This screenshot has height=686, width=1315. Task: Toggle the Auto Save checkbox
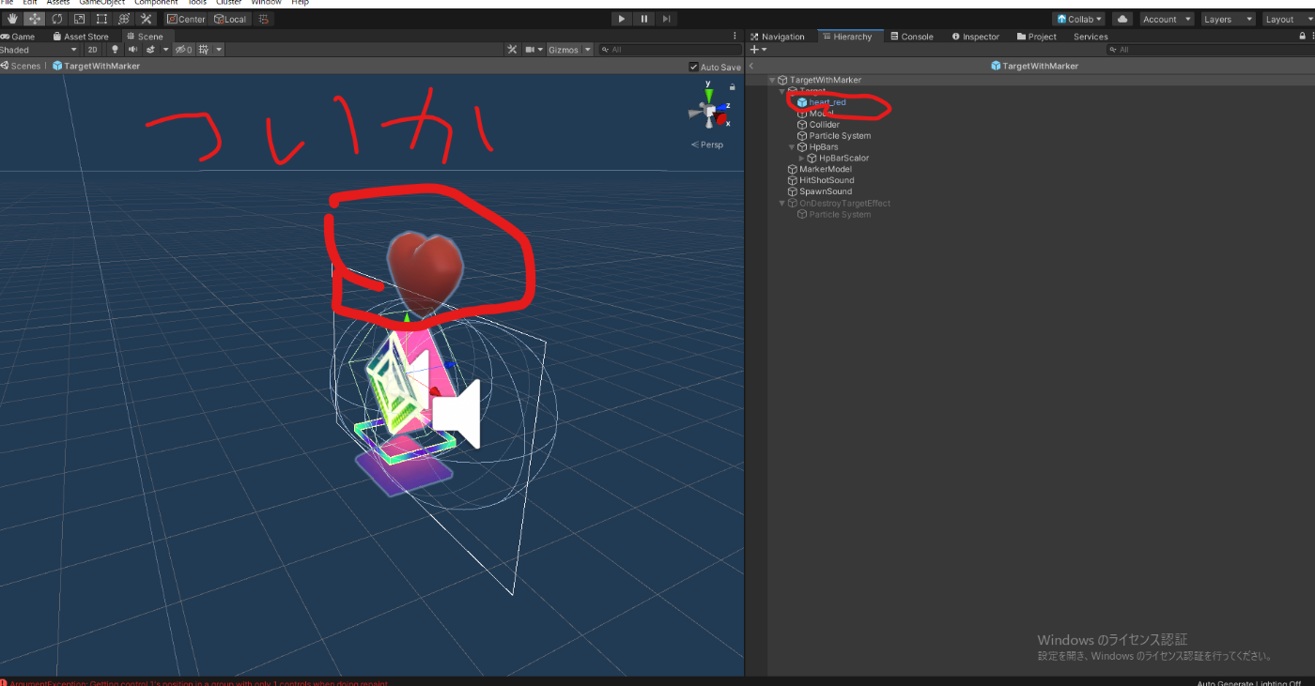pyautogui.click(x=693, y=67)
